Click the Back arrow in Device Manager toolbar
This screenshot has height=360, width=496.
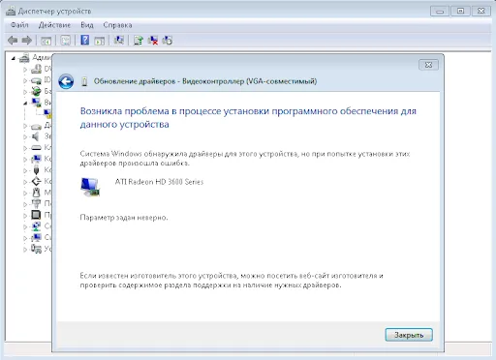13,41
